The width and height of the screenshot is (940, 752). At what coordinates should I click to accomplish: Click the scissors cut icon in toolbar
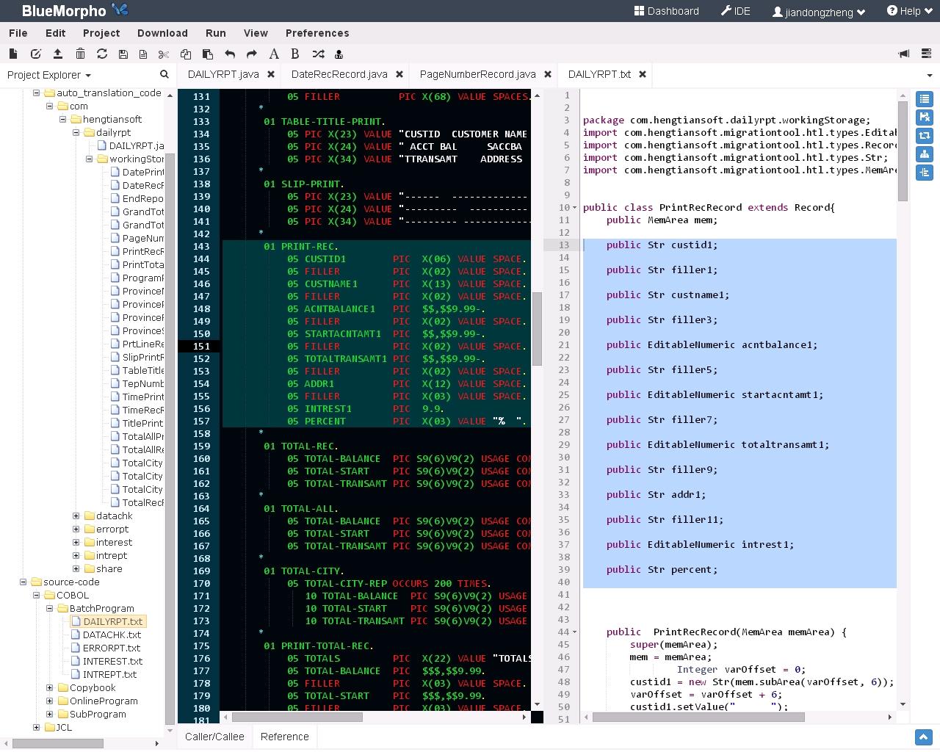tap(164, 54)
